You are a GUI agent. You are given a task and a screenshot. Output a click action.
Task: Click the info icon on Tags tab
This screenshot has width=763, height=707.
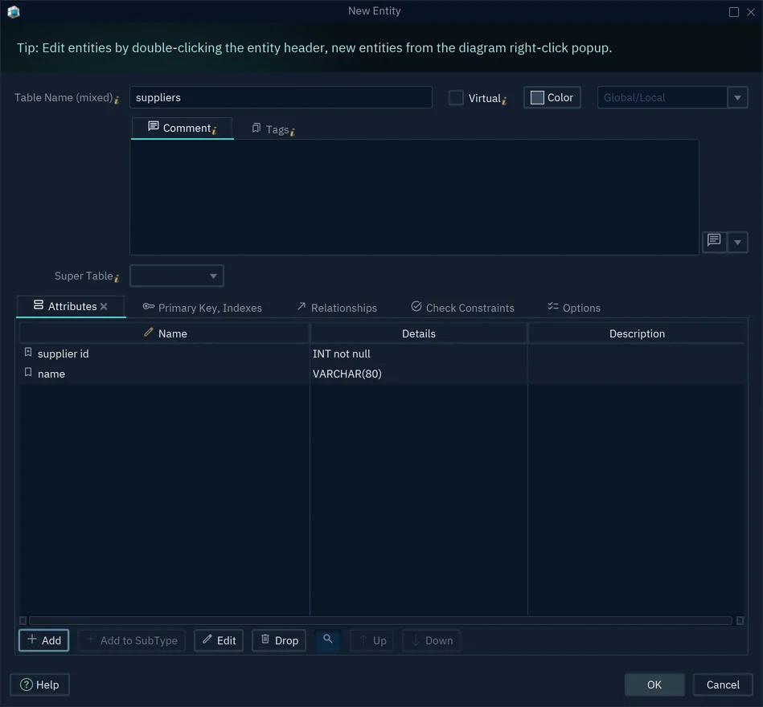(x=293, y=132)
